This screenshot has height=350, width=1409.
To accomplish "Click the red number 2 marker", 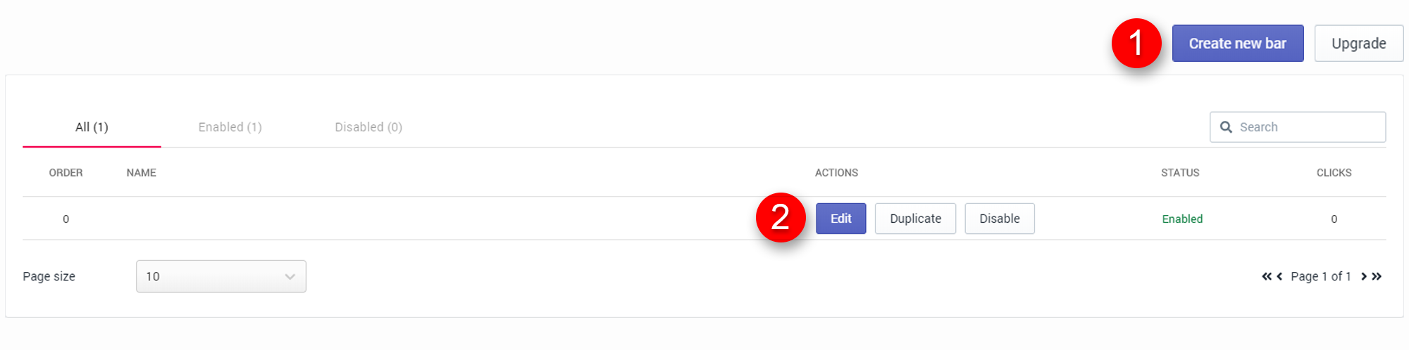I will (780, 218).
